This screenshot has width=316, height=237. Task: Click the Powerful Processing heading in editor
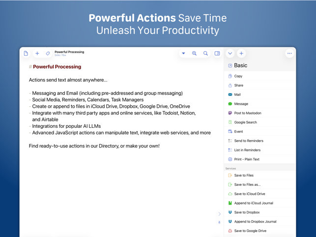tap(57, 67)
